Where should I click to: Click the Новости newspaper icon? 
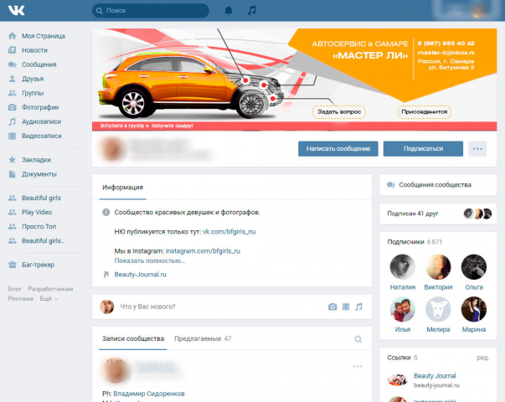coord(13,50)
